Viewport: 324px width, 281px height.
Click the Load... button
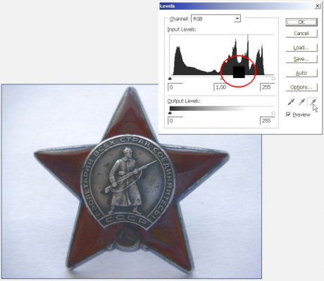(x=301, y=48)
